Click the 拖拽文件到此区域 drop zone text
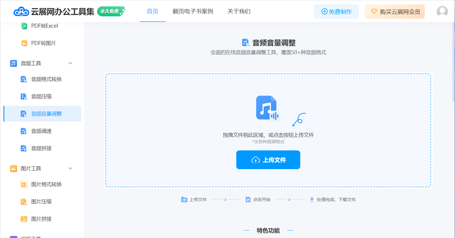 pos(268,135)
